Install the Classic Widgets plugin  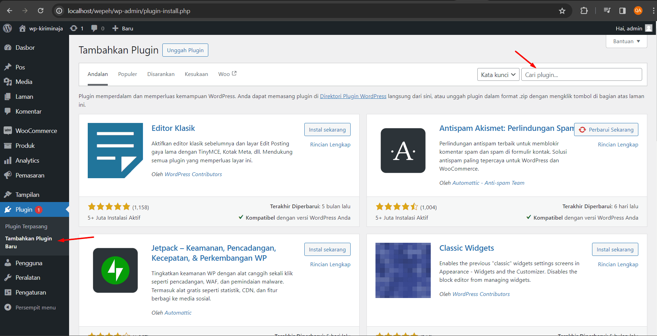(x=615, y=249)
